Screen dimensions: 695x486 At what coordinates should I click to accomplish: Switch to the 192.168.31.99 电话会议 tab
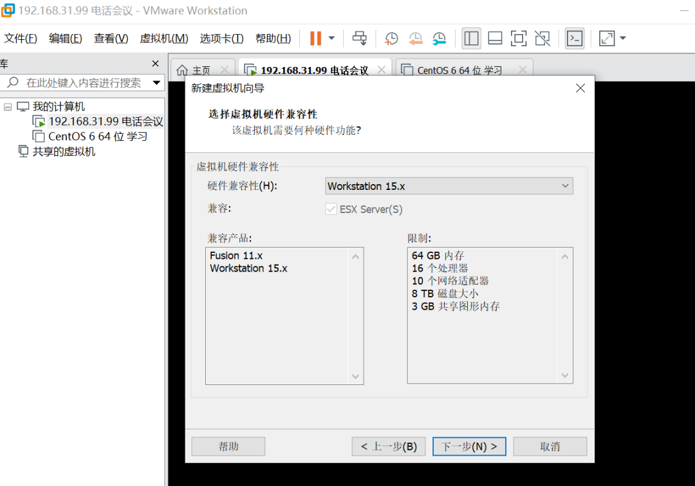[314, 71]
